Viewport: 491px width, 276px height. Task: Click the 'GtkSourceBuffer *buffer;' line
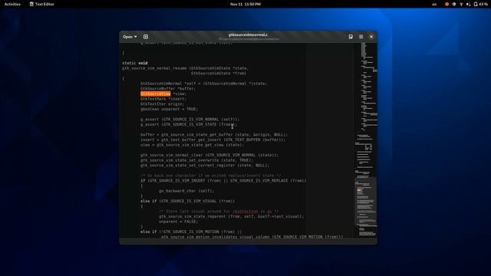click(168, 89)
